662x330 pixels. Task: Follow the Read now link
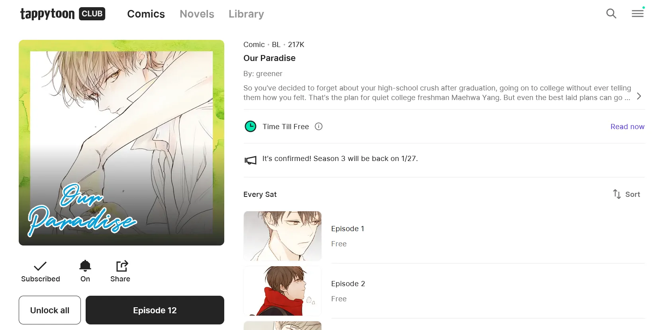(627, 126)
